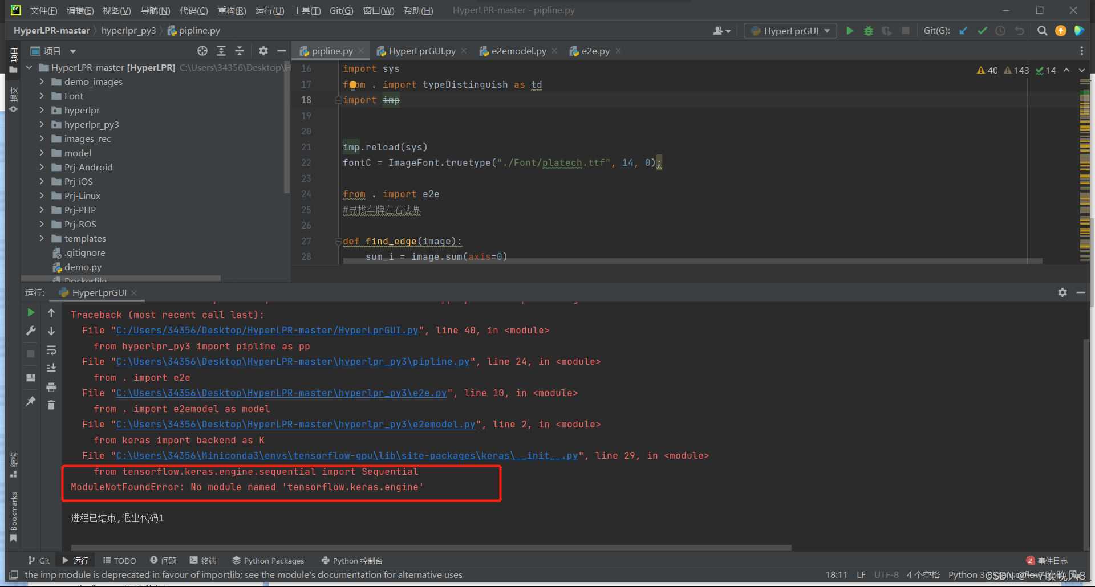Viewport: 1095px width, 587px height.
Task: Click the run console horizontal scrollbar
Action: [428, 548]
